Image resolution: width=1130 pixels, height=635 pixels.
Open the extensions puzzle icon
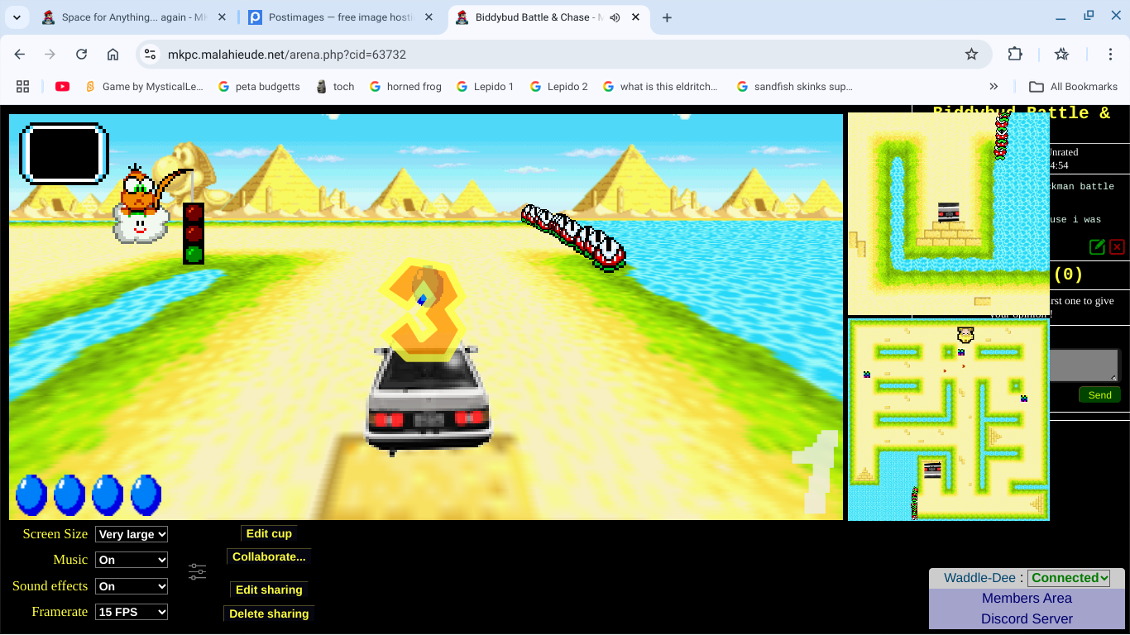[1015, 54]
